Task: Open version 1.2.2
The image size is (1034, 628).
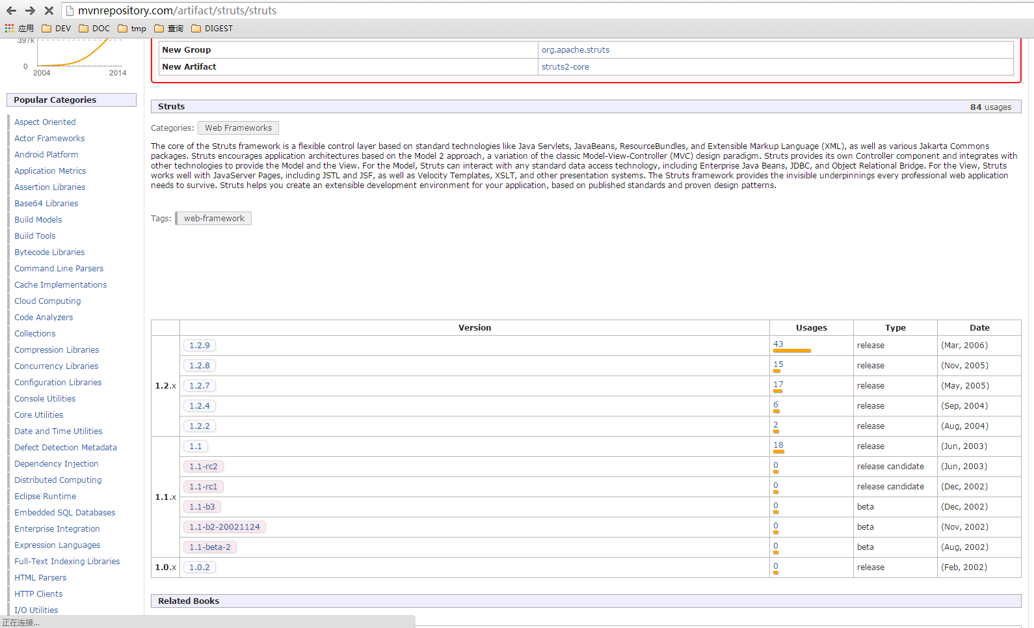Action: point(200,426)
